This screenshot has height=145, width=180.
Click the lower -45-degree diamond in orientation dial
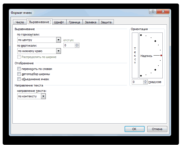155,70
